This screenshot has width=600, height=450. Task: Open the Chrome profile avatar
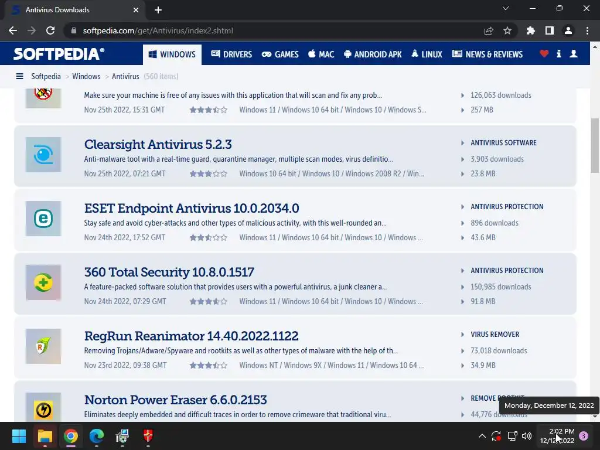coord(568,30)
